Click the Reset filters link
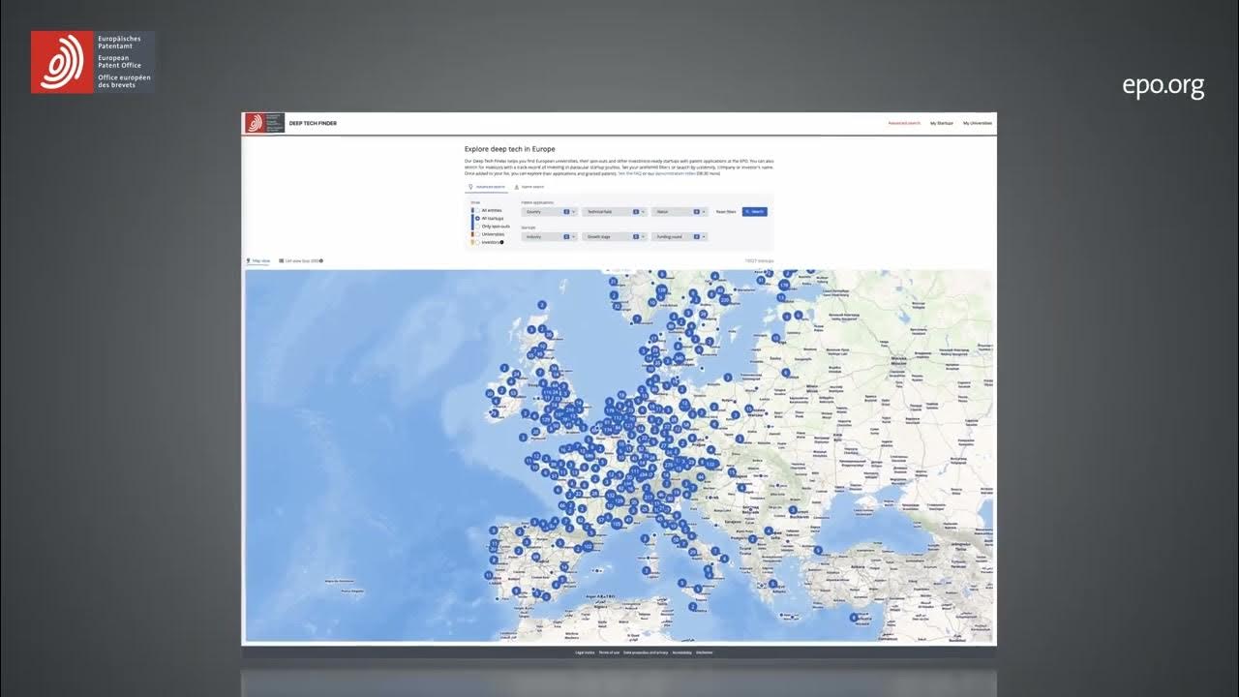1239x697 pixels. point(727,211)
